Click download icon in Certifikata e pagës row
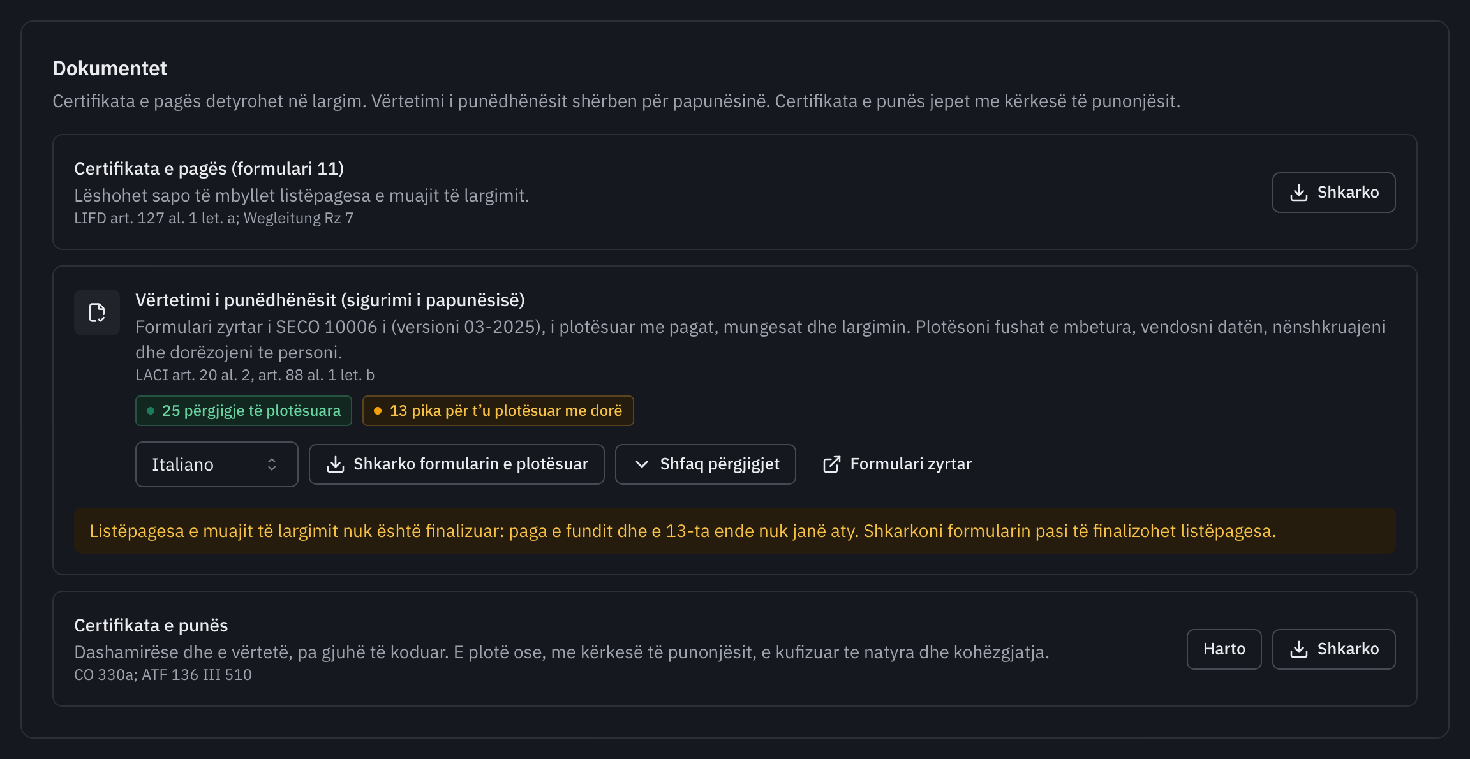This screenshot has width=1470, height=759. [1299, 193]
